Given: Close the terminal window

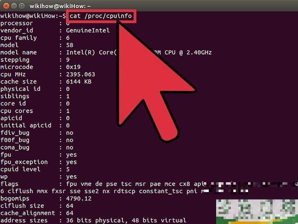Looking at the screenshot, I should tap(6, 6).
